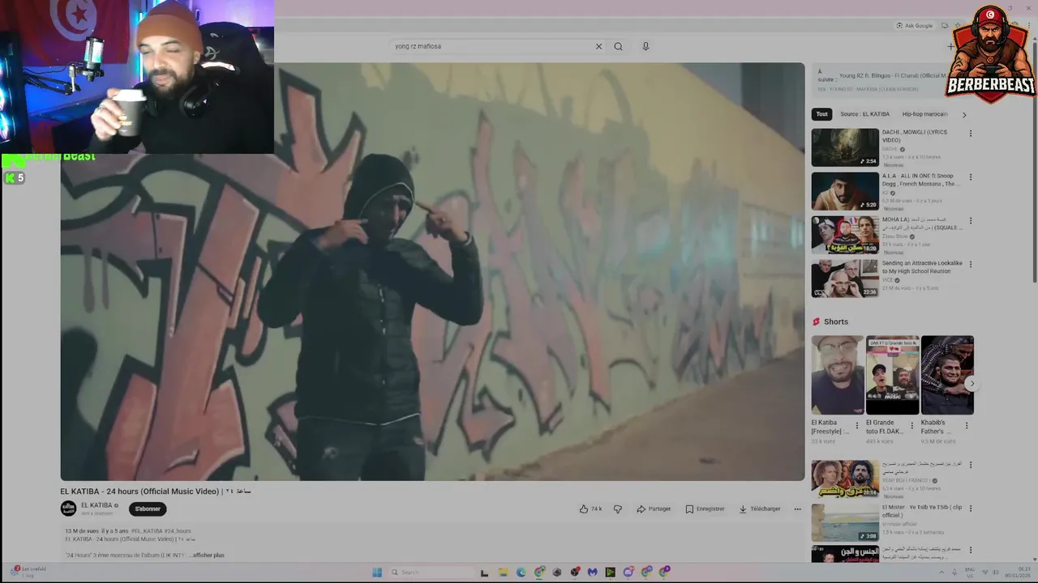
Task: Open VICE Attractive Lookalike video title
Action: 922,267
